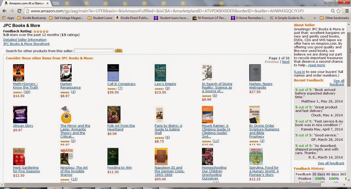Bookmark this page with the star icon

(339, 11)
